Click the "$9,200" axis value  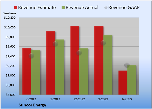(x=10, y=66)
